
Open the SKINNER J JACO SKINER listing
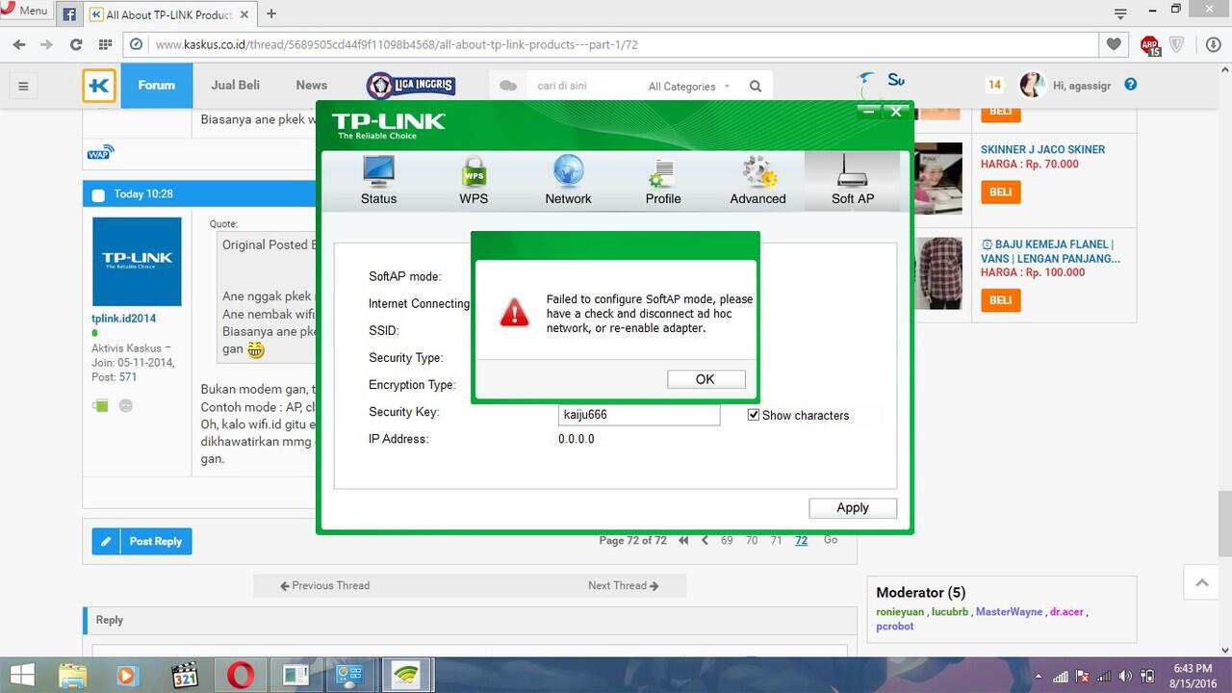(x=1042, y=149)
